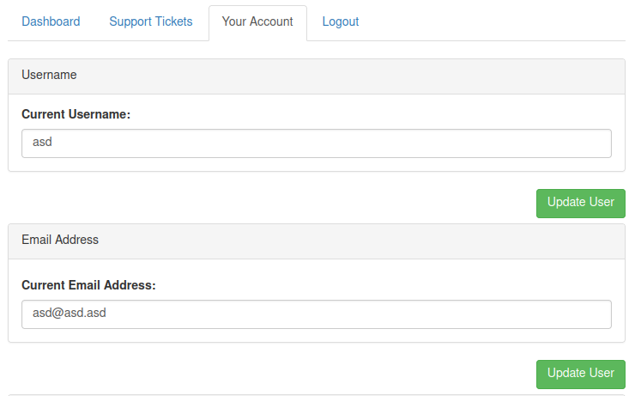Click the gray header bar of Username panel
The image size is (641, 396).
[343, 76]
